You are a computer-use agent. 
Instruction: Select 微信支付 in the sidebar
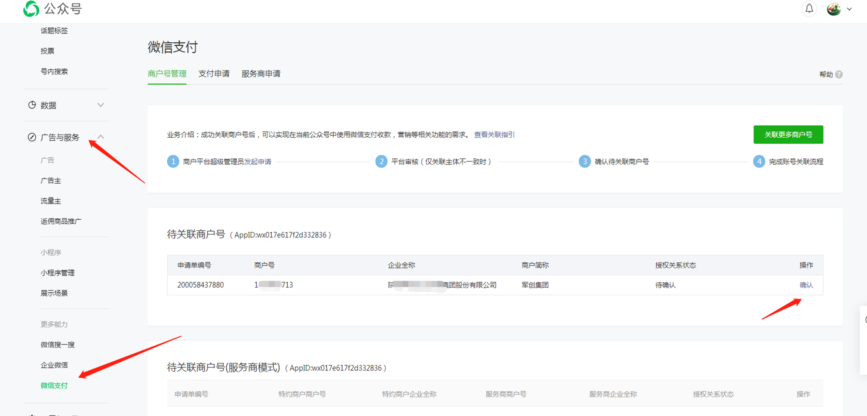(54, 385)
